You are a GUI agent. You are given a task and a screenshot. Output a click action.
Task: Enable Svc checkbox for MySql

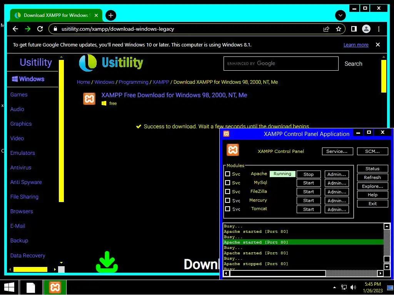227,182
